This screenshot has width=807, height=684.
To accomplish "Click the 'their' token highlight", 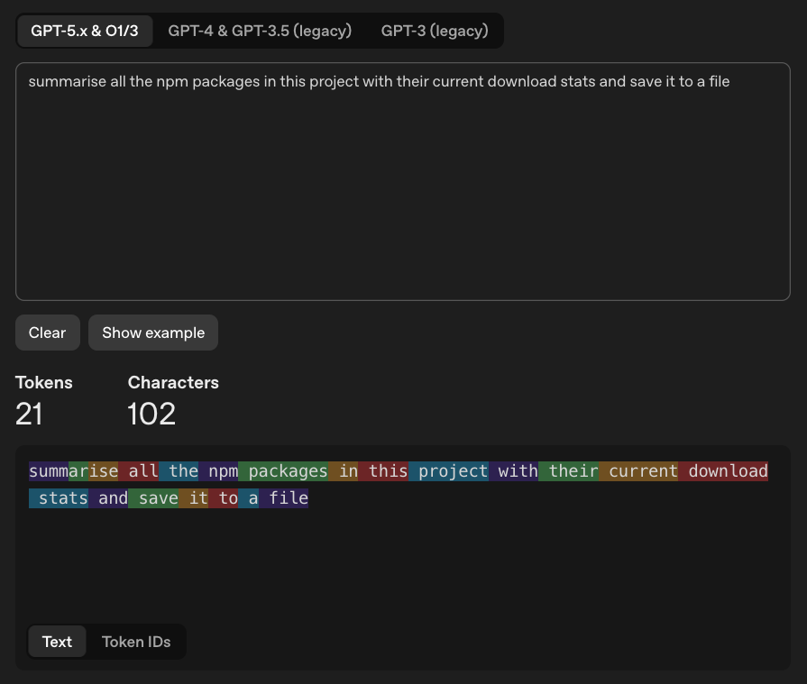I will 568,471.
